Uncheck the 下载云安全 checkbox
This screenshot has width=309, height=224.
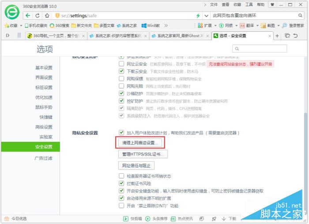[121, 71]
